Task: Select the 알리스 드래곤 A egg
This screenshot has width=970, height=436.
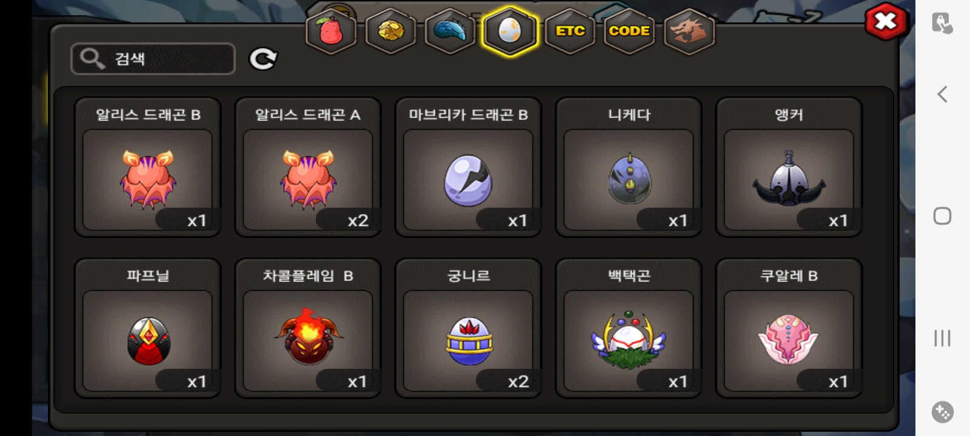Action: pyautogui.click(x=308, y=167)
